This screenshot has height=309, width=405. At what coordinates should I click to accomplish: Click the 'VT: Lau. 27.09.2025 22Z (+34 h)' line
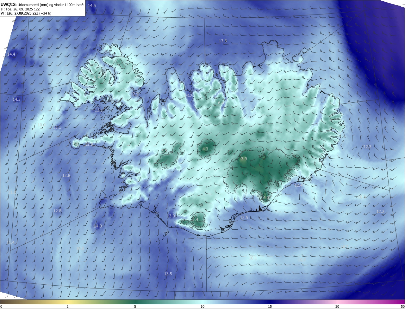click(26, 13)
